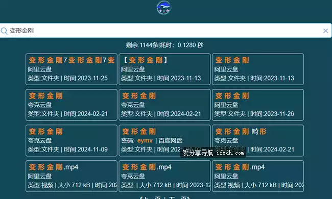Click the magnifier search icon
The height and width of the screenshot is (199, 332).
click(4, 31)
